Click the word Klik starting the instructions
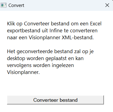Image resolution: width=113 pixels, height=112 pixels. click(11, 24)
